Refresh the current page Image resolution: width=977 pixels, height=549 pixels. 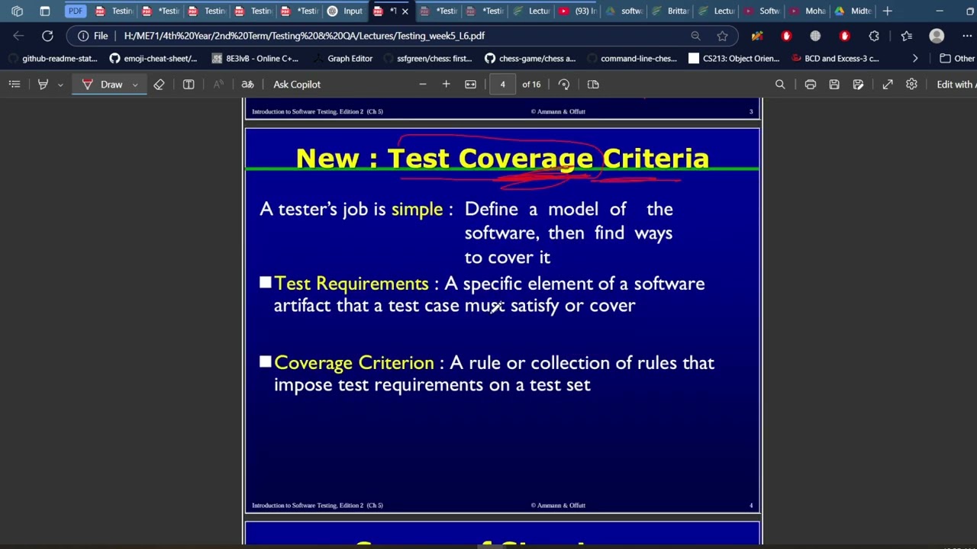pos(47,36)
